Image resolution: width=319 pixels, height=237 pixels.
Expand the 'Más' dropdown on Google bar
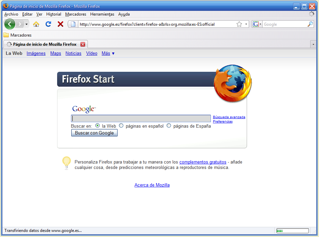coord(108,53)
